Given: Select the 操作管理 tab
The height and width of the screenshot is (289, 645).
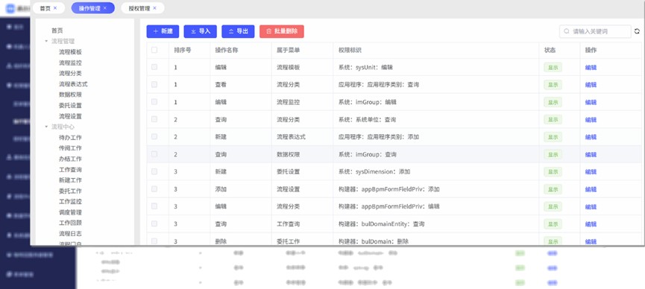Looking at the screenshot, I should tap(89, 7).
